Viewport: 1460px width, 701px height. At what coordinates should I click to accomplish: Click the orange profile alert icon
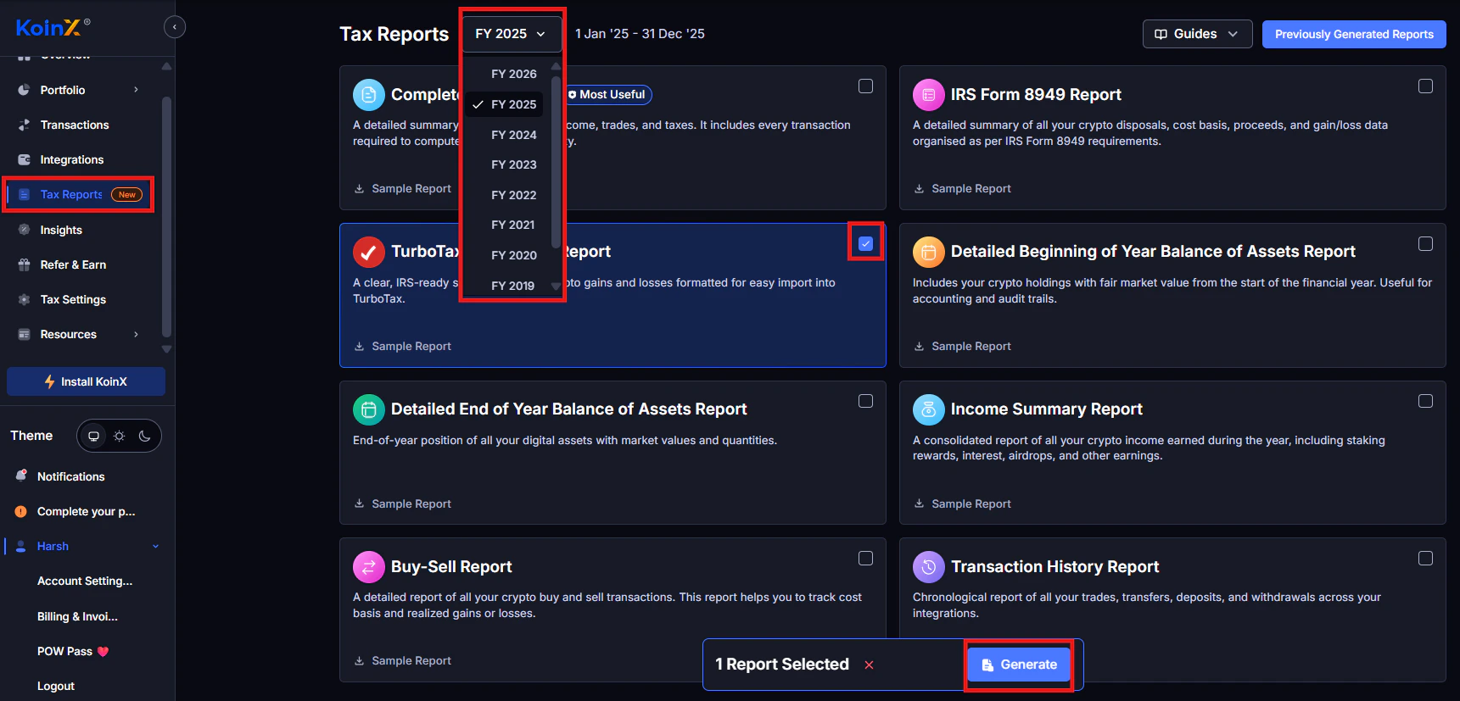coord(21,511)
